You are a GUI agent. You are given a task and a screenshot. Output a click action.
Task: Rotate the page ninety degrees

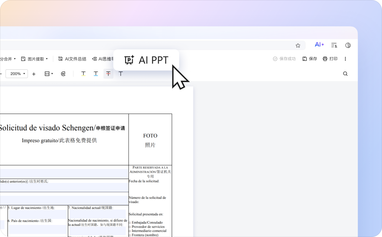63,73
